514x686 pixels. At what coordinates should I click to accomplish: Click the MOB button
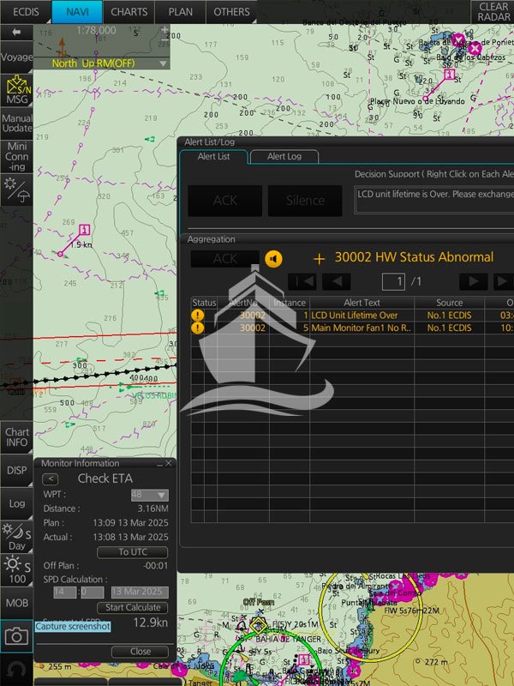pos(16,603)
